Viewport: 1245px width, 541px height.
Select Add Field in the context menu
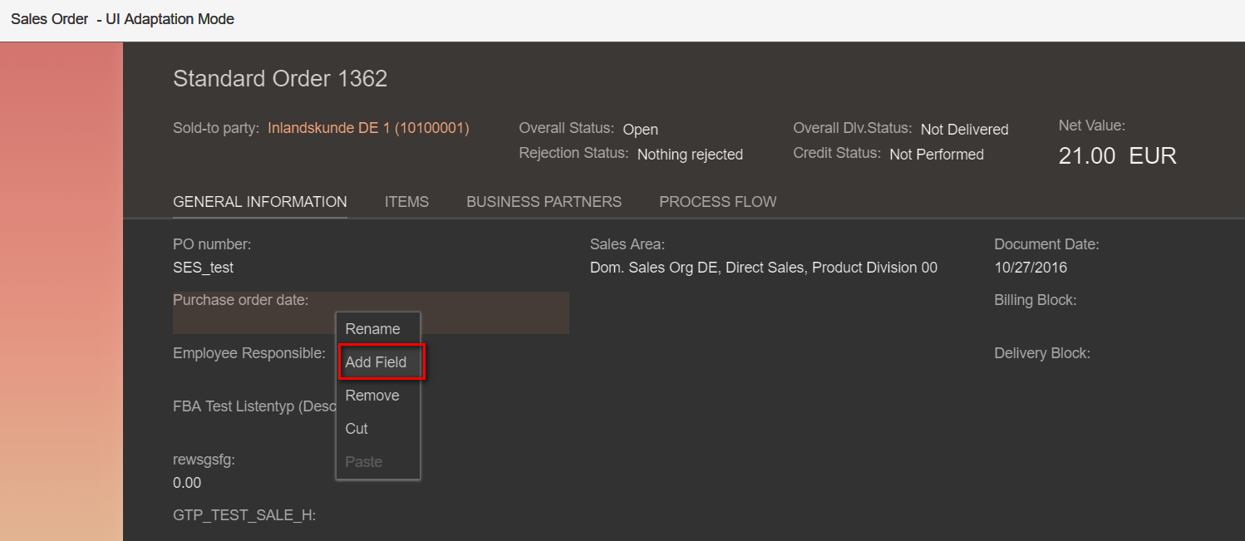[x=376, y=362]
